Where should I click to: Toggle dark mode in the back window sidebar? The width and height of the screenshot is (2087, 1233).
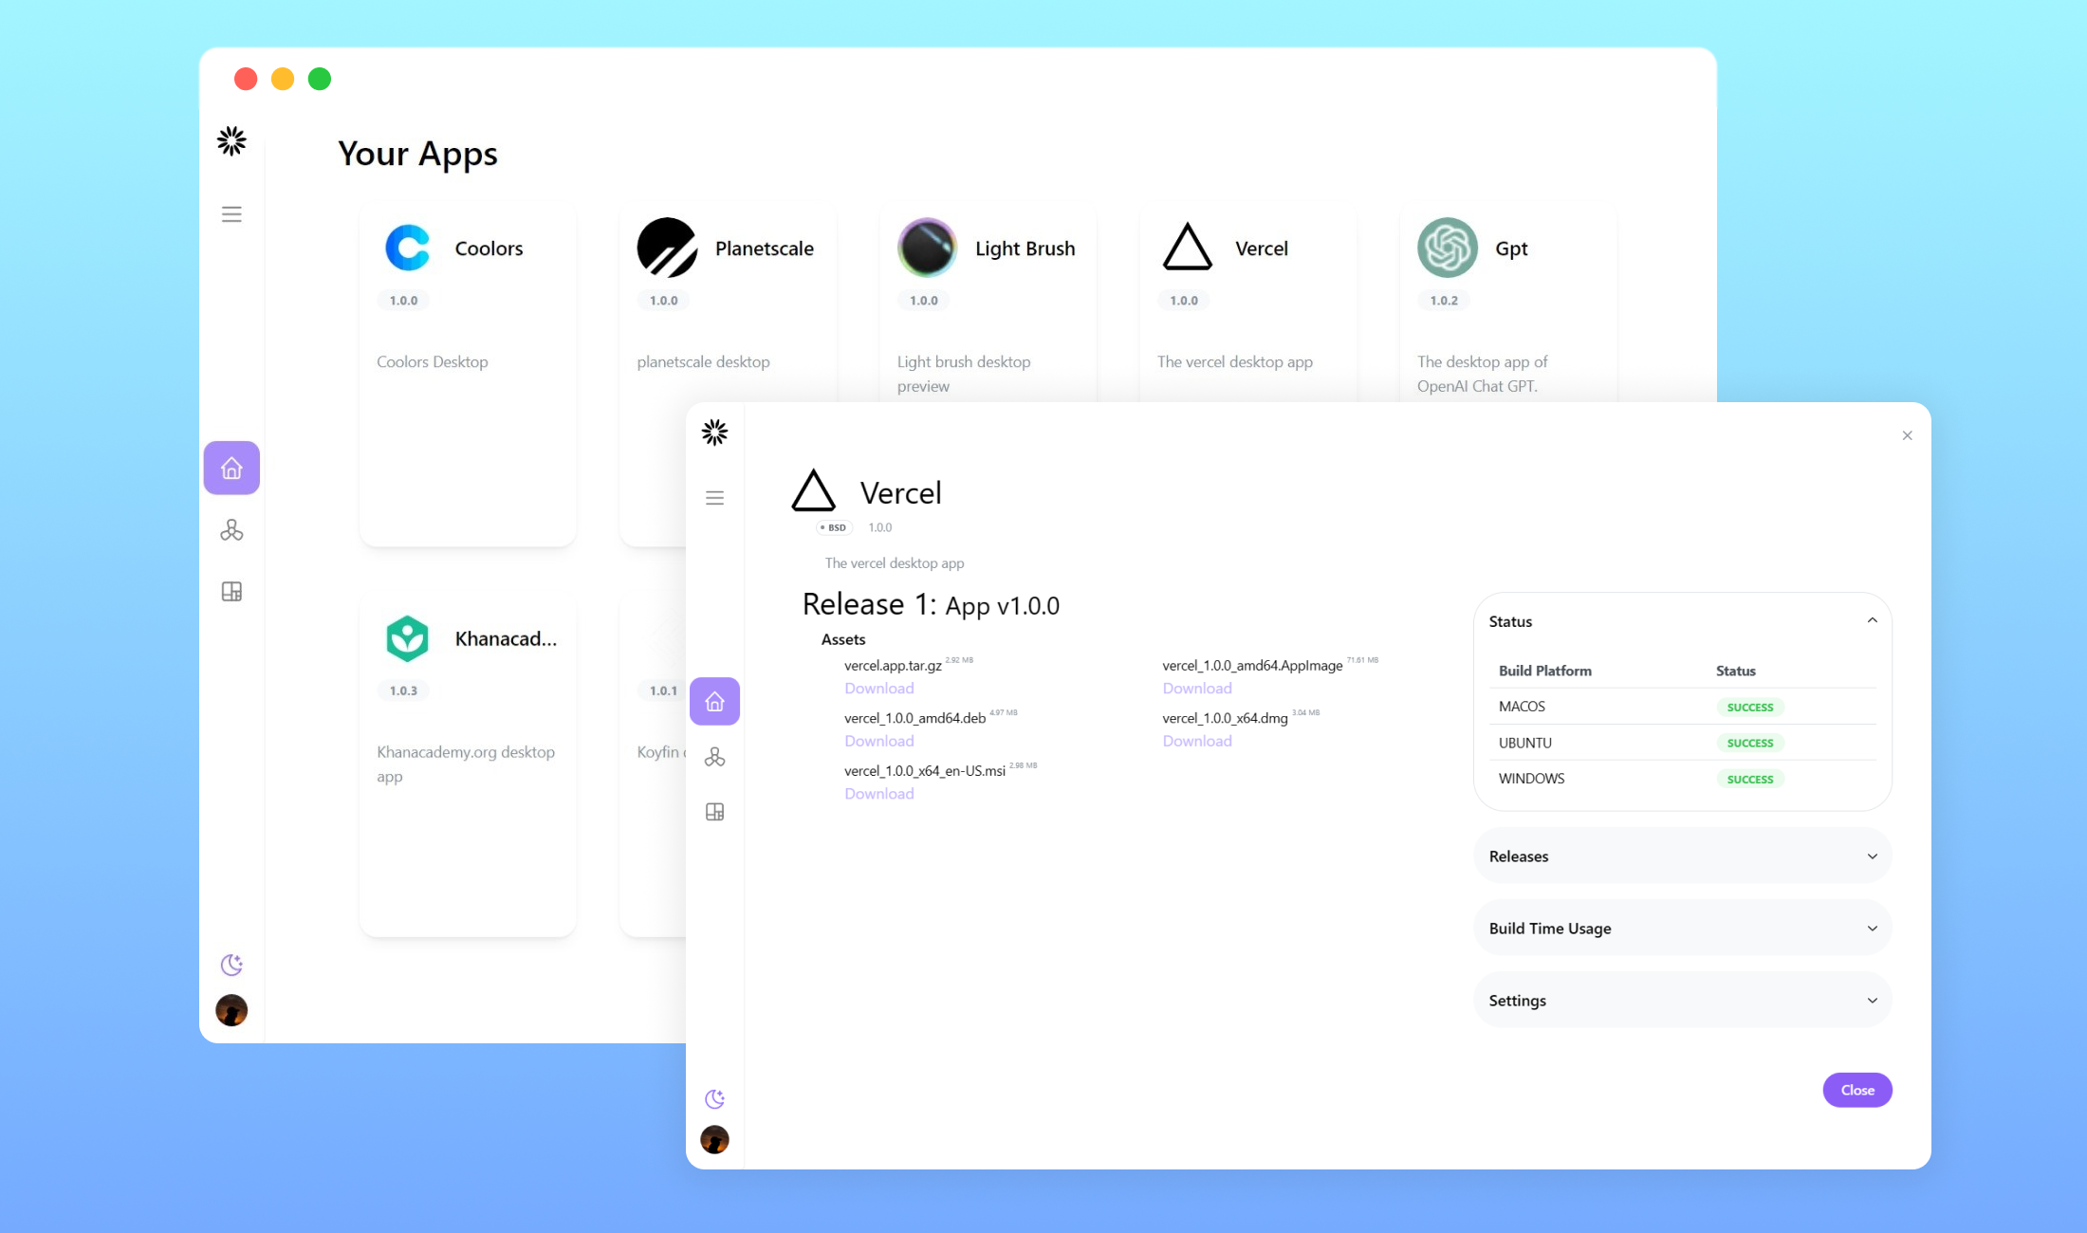point(231,965)
